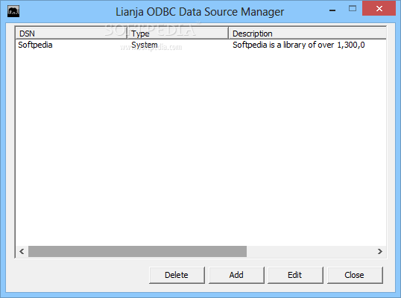The height and width of the screenshot is (298, 401).
Task: Open the Edit dialog for the DSN
Action: tap(295, 275)
